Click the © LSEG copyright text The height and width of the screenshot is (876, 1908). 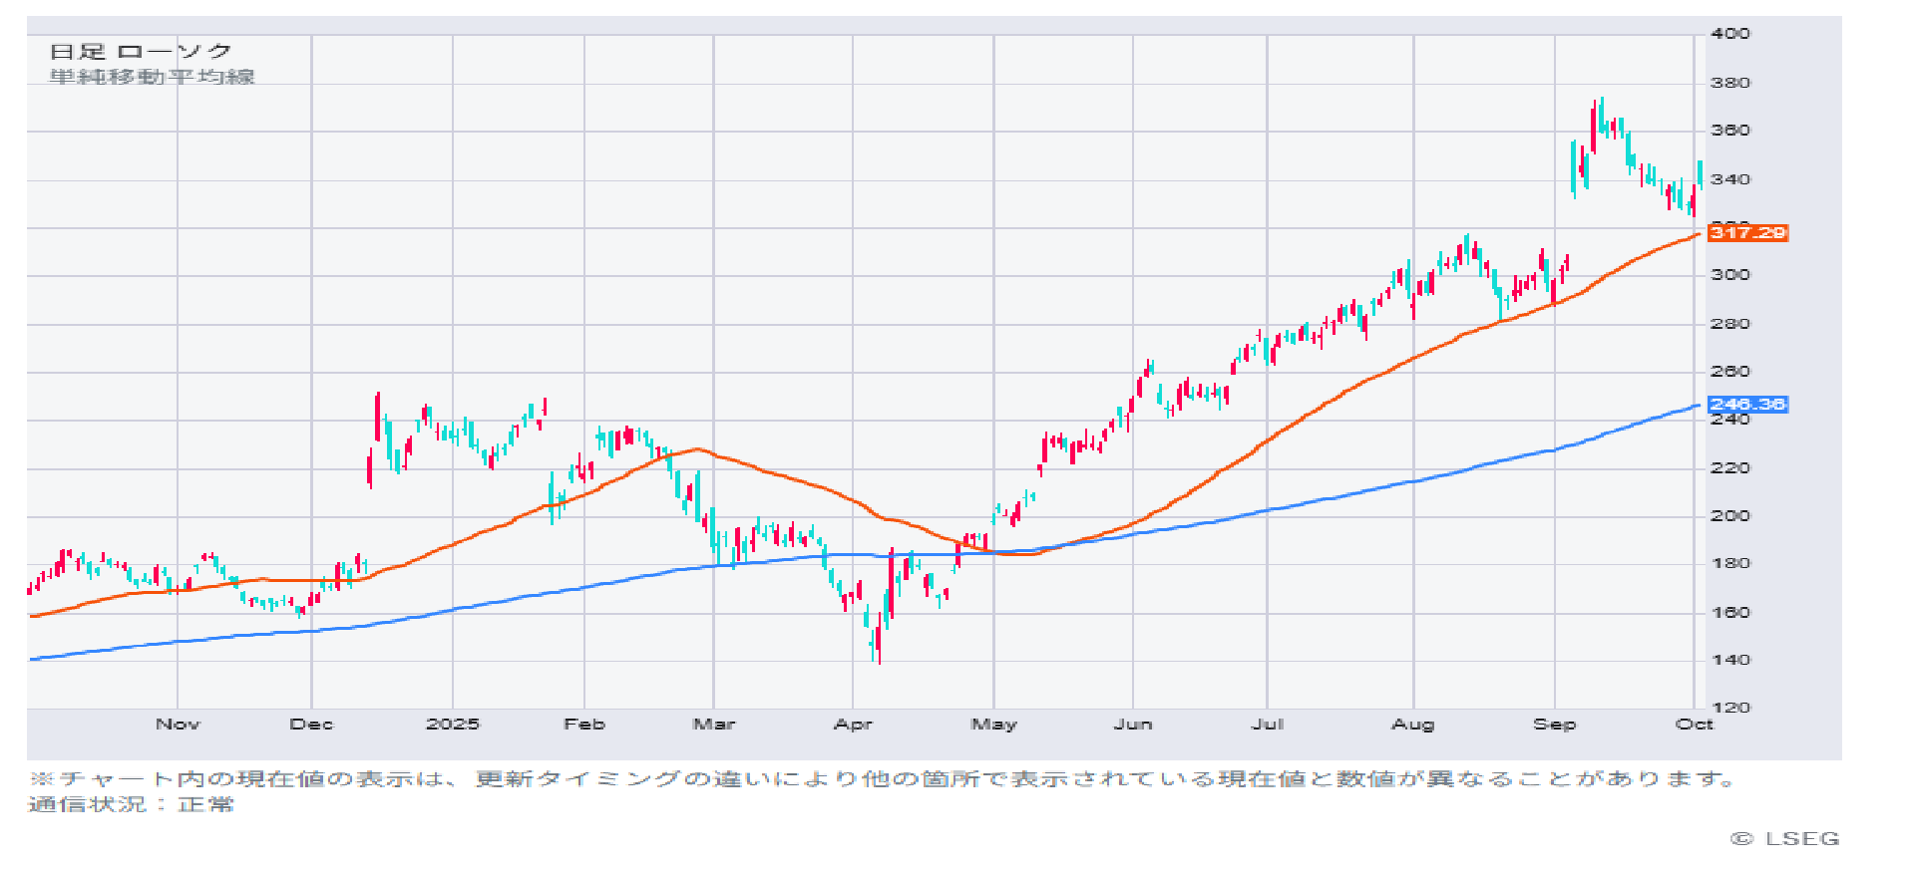click(x=1784, y=839)
